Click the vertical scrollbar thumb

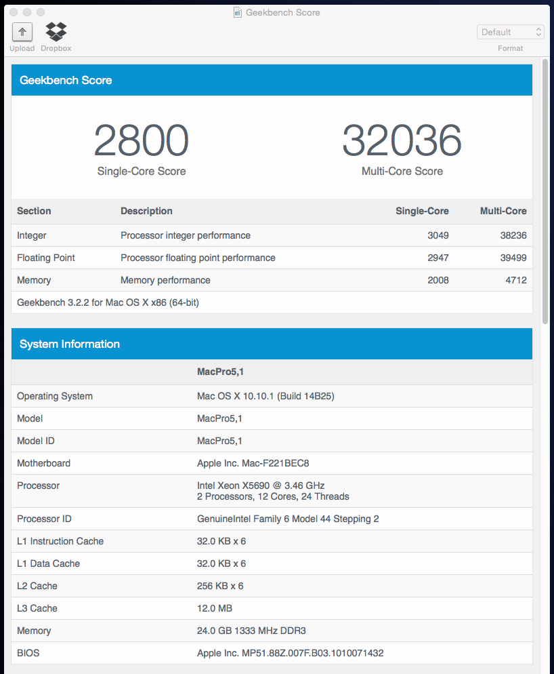click(x=545, y=191)
